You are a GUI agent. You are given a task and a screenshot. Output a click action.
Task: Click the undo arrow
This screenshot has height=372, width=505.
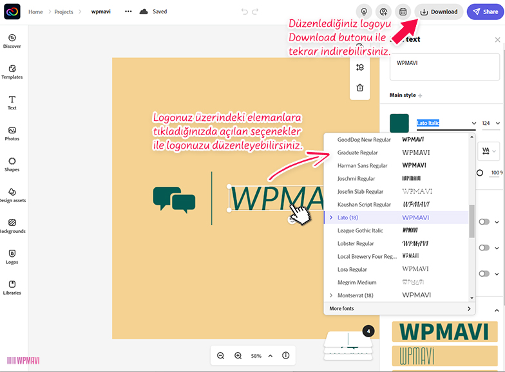pos(245,12)
